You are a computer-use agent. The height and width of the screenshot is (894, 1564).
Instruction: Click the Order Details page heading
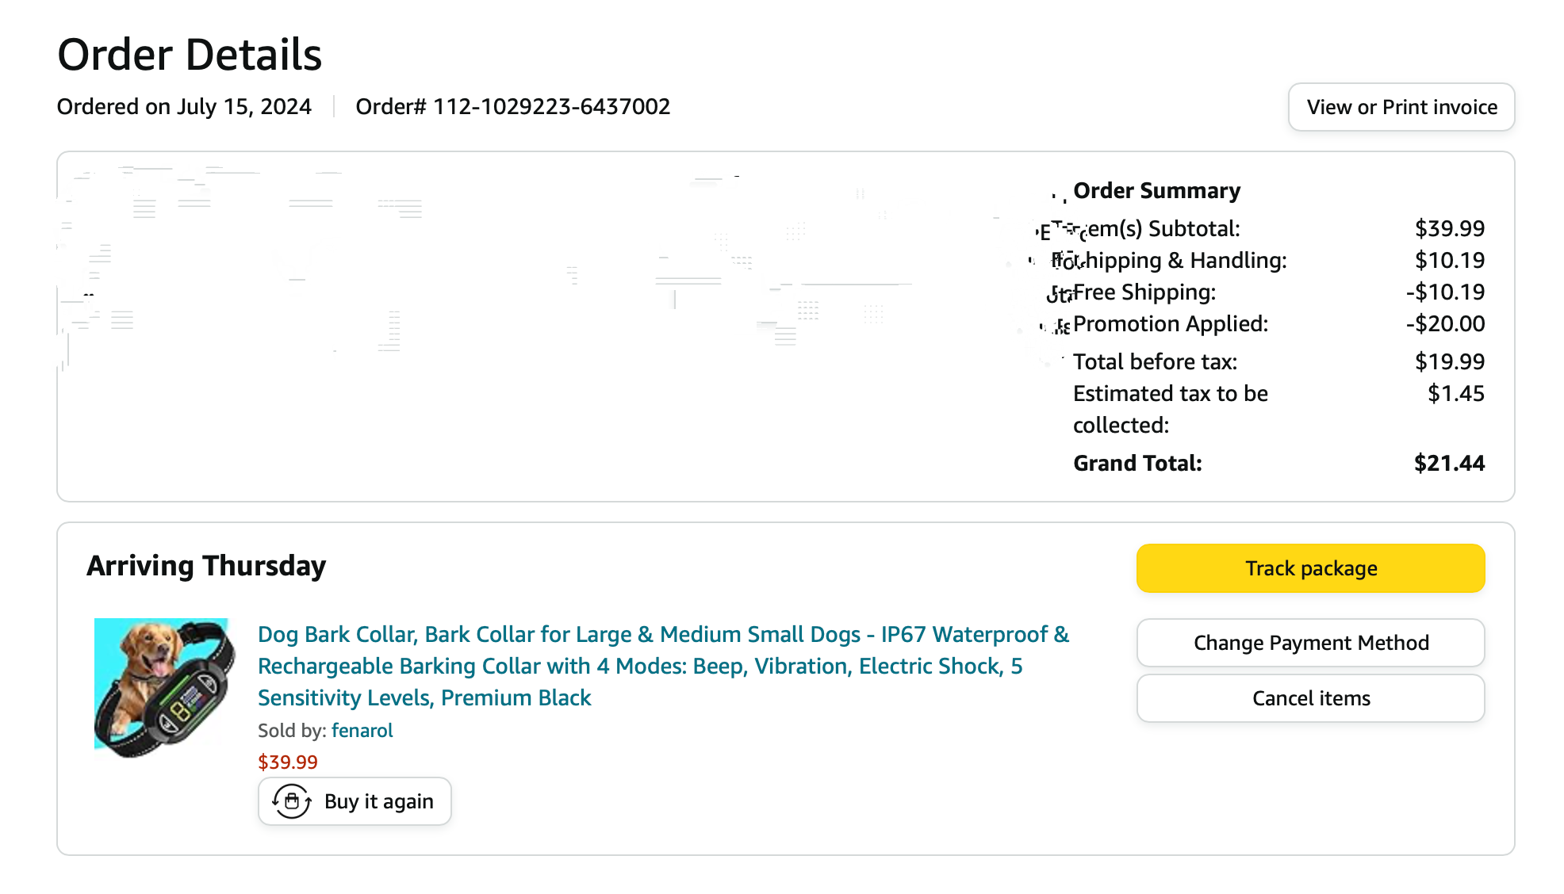tap(190, 55)
